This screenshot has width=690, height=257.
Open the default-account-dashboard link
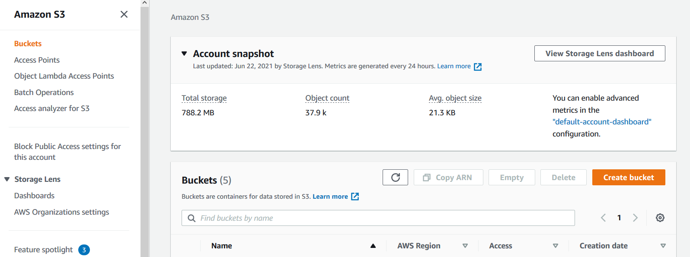point(602,122)
